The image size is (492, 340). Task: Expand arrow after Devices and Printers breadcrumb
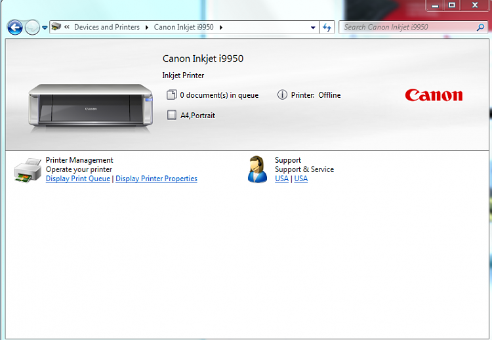point(147,28)
